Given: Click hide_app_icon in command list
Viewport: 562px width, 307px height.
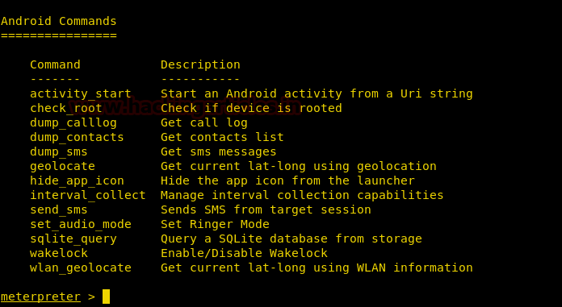Looking at the screenshot, I should pos(77,181).
